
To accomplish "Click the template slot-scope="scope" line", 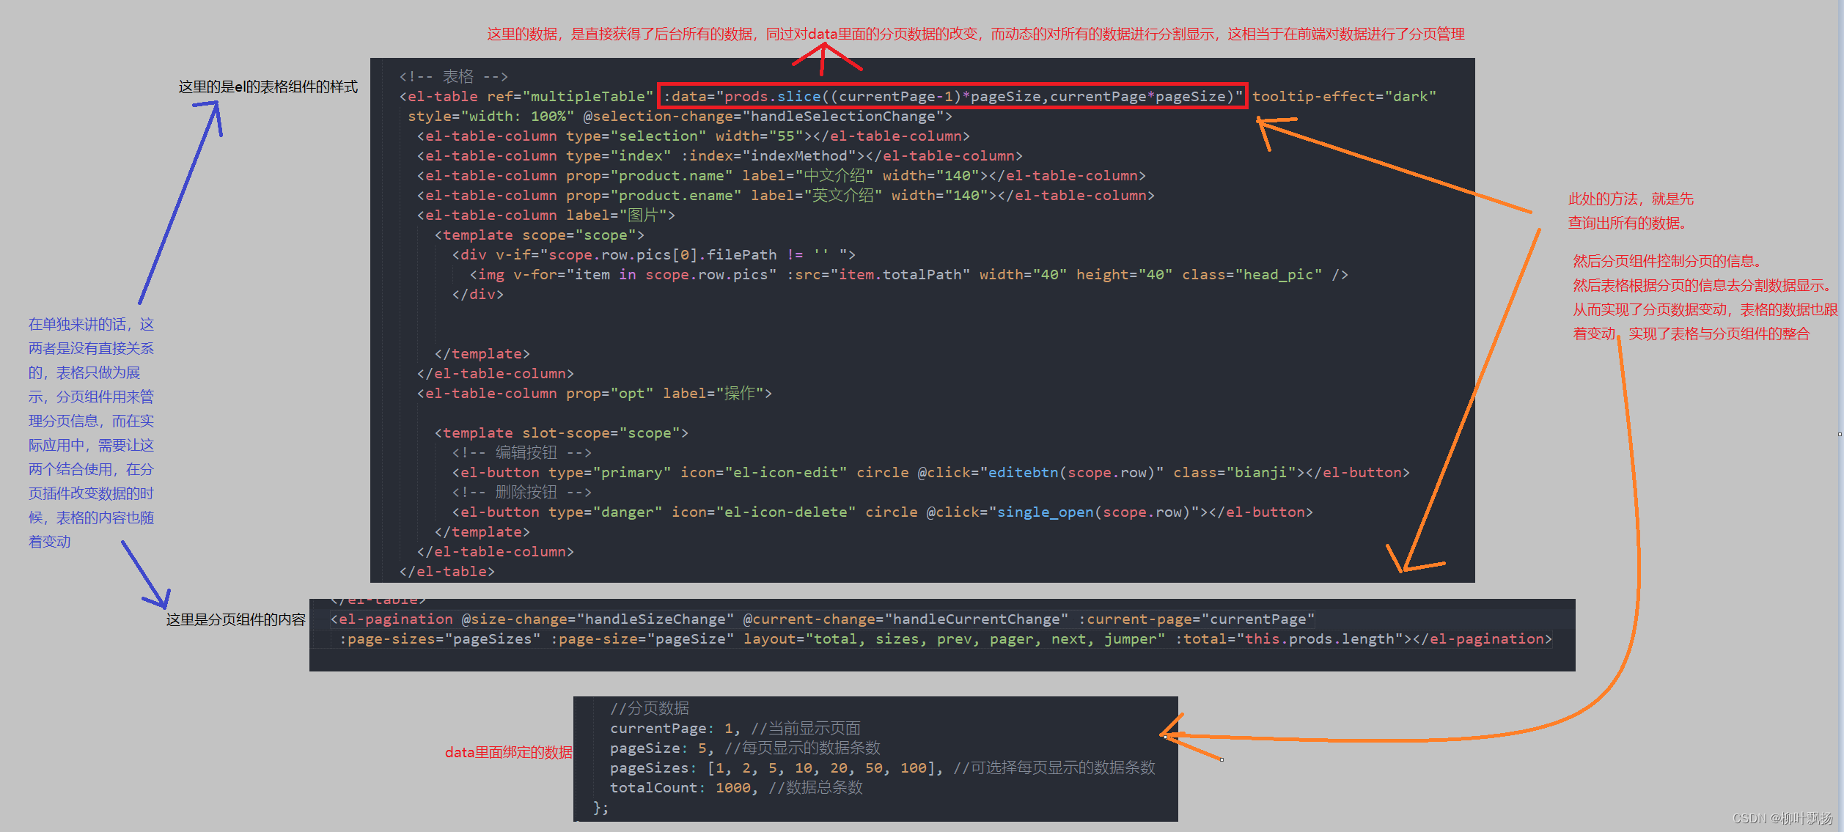I will pyautogui.click(x=561, y=432).
